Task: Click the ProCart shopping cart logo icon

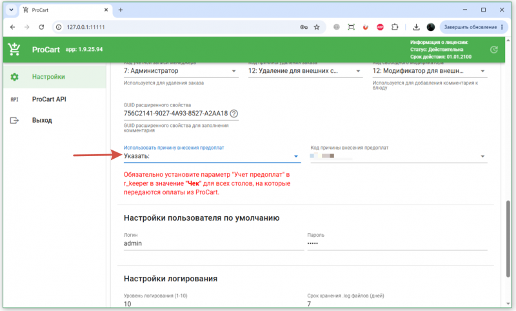Action: (14, 50)
